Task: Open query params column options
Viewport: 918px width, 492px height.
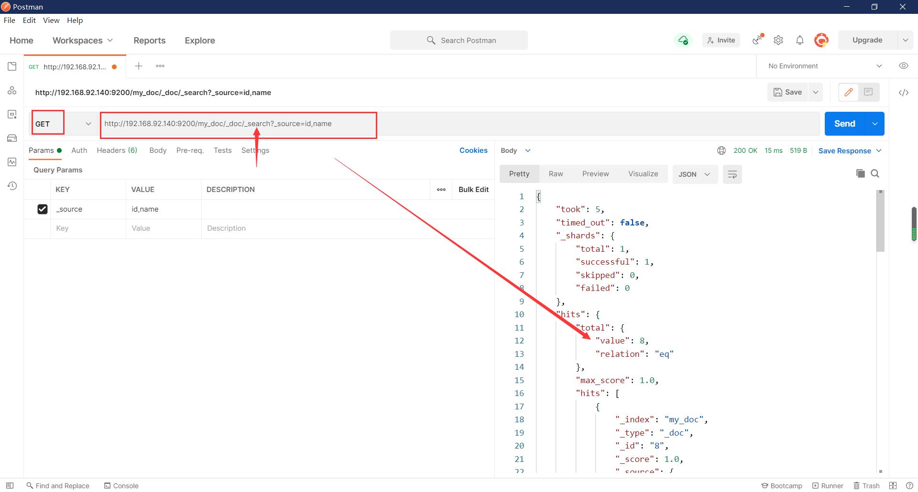Action: click(441, 190)
